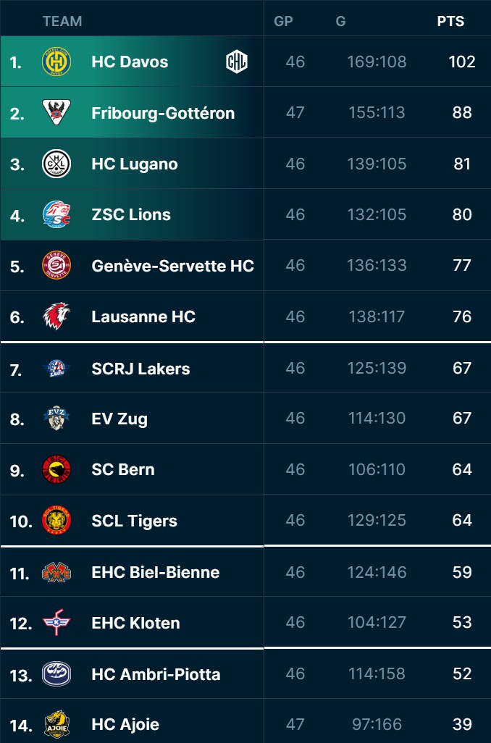The width and height of the screenshot is (491, 743).
Task: Sort standings by the PTS column
Action: click(450, 22)
